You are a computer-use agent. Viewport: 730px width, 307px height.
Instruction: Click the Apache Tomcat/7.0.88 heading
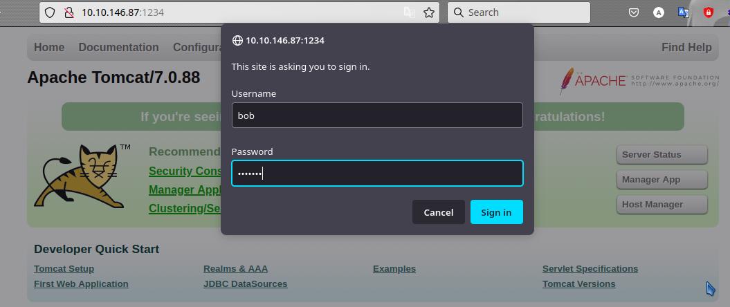coord(113,77)
